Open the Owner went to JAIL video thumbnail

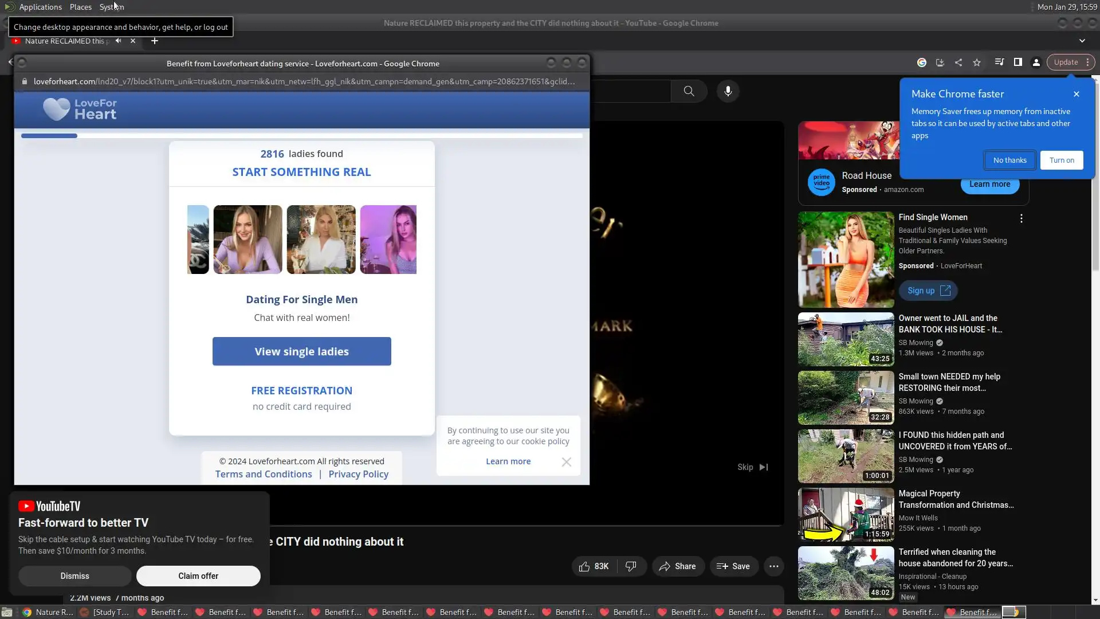[x=846, y=339]
